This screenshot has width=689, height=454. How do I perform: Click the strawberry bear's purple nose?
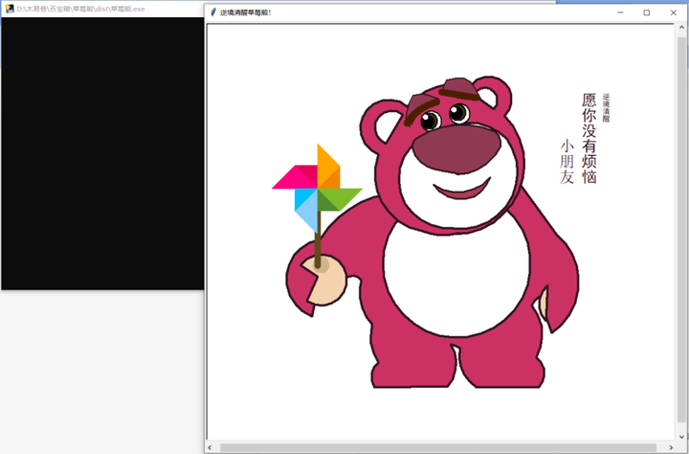tap(456, 149)
